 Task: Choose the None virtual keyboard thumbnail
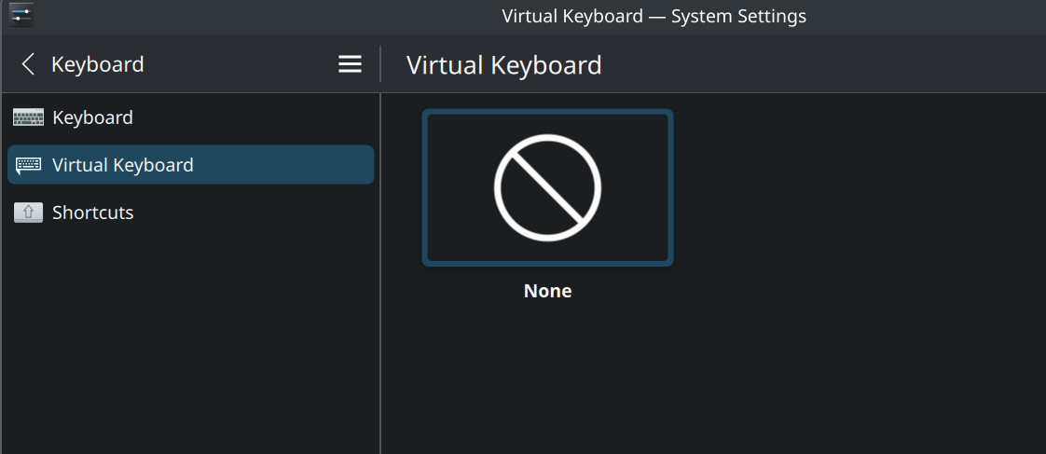[547, 188]
